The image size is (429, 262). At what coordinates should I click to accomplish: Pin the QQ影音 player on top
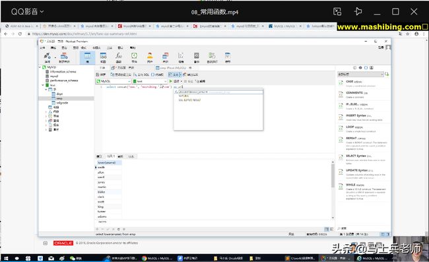click(x=358, y=11)
